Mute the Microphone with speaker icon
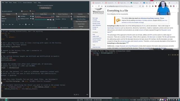 pos(51,20)
